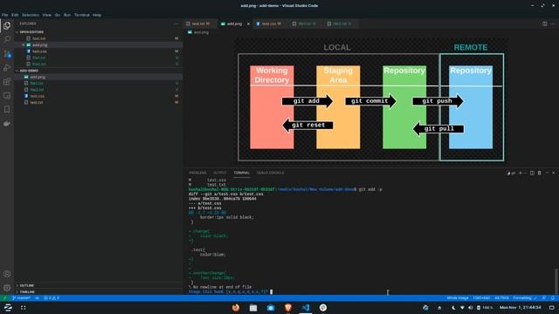Open the Run and Debug view

7,67
